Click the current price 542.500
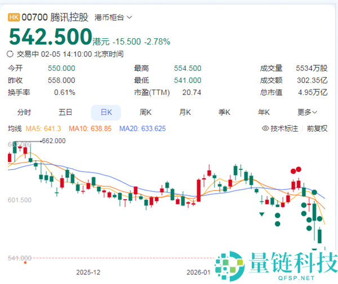This screenshot has height=284, width=338. coord(51,37)
